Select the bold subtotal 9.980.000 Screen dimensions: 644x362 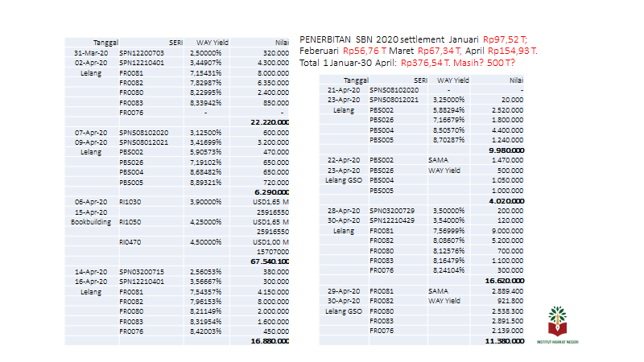pos(506,150)
